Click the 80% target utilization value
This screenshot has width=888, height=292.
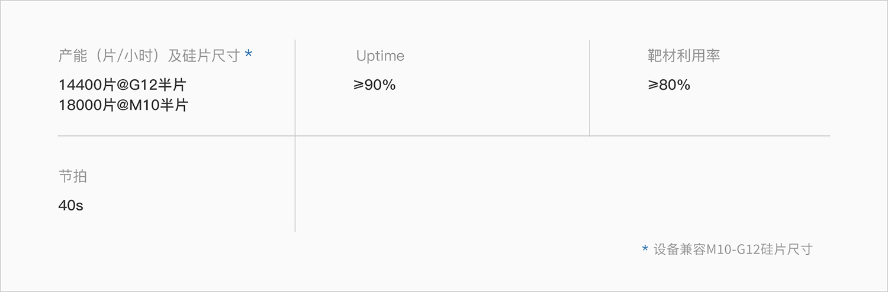pos(674,85)
